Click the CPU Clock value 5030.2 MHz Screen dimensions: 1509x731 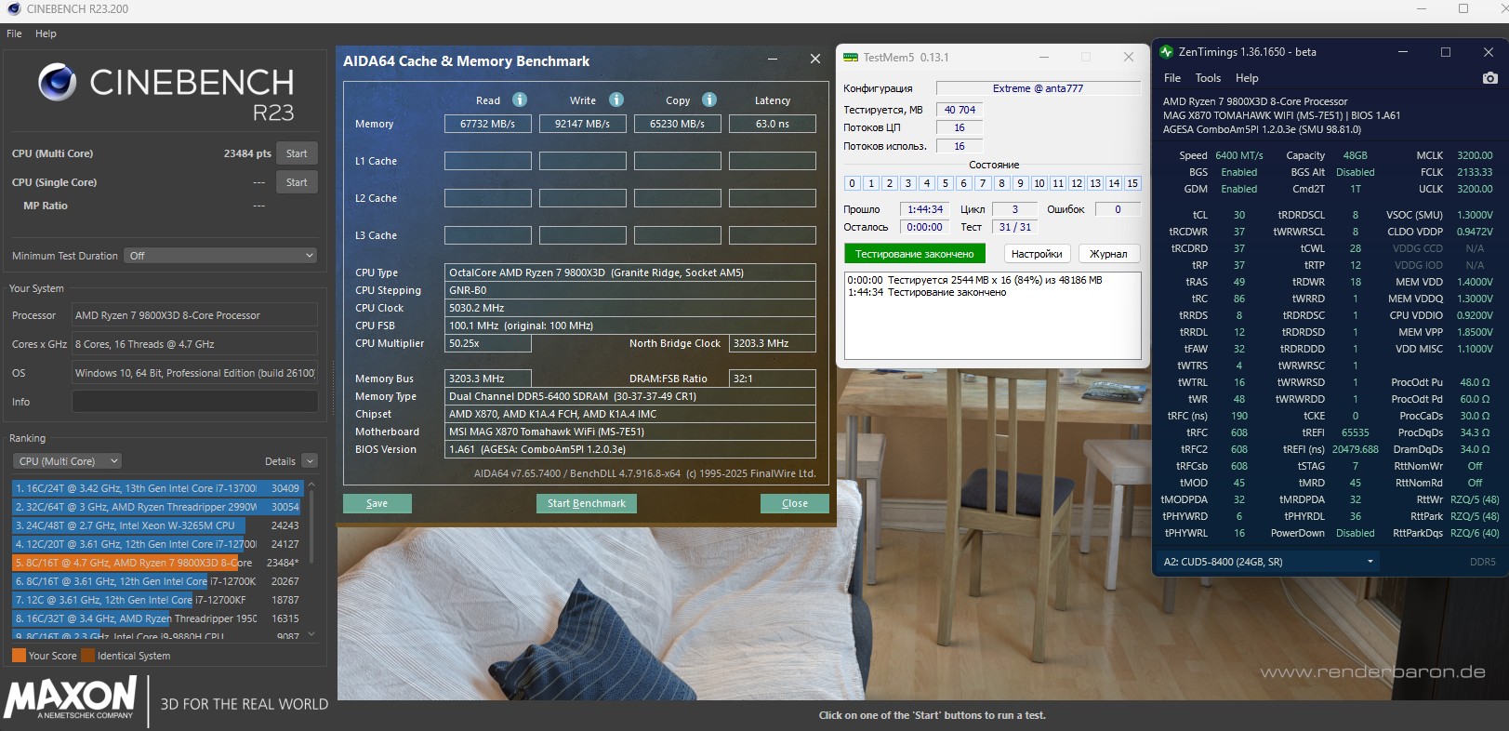coord(630,308)
